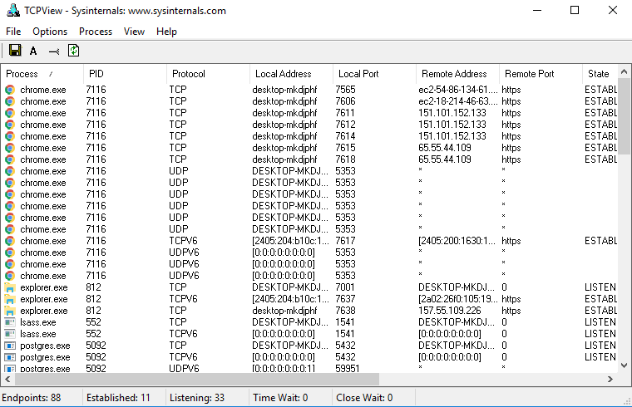Select remote address ec2-18-214-46-63 cell
The height and width of the screenshot is (407, 632).
click(458, 101)
